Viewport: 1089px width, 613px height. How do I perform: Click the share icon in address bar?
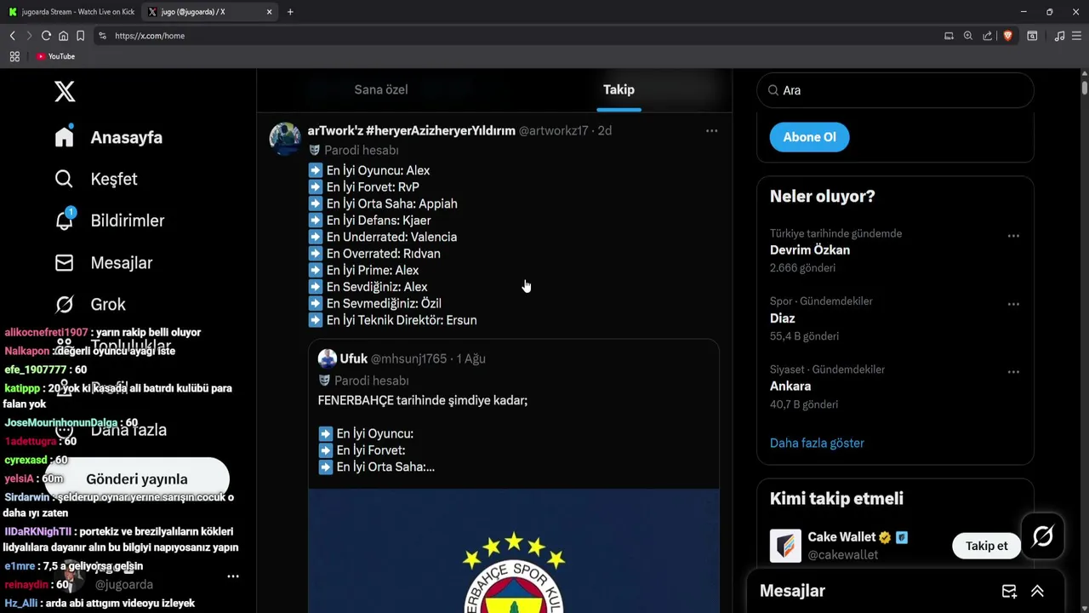987,36
